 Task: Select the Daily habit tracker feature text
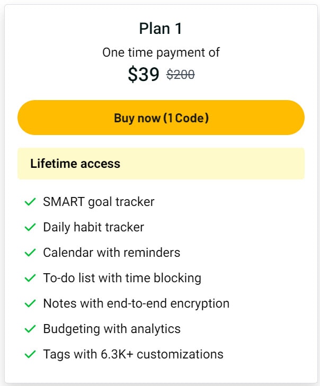pyautogui.click(x=94, y=228)
